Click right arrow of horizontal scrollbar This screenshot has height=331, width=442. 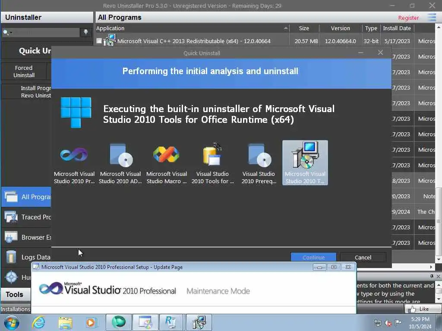pos(431,267)
